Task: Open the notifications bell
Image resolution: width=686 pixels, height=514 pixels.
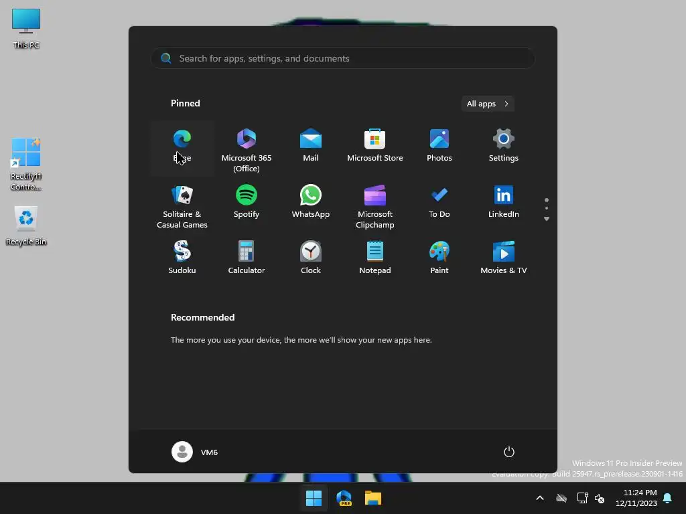Action: 668,498
